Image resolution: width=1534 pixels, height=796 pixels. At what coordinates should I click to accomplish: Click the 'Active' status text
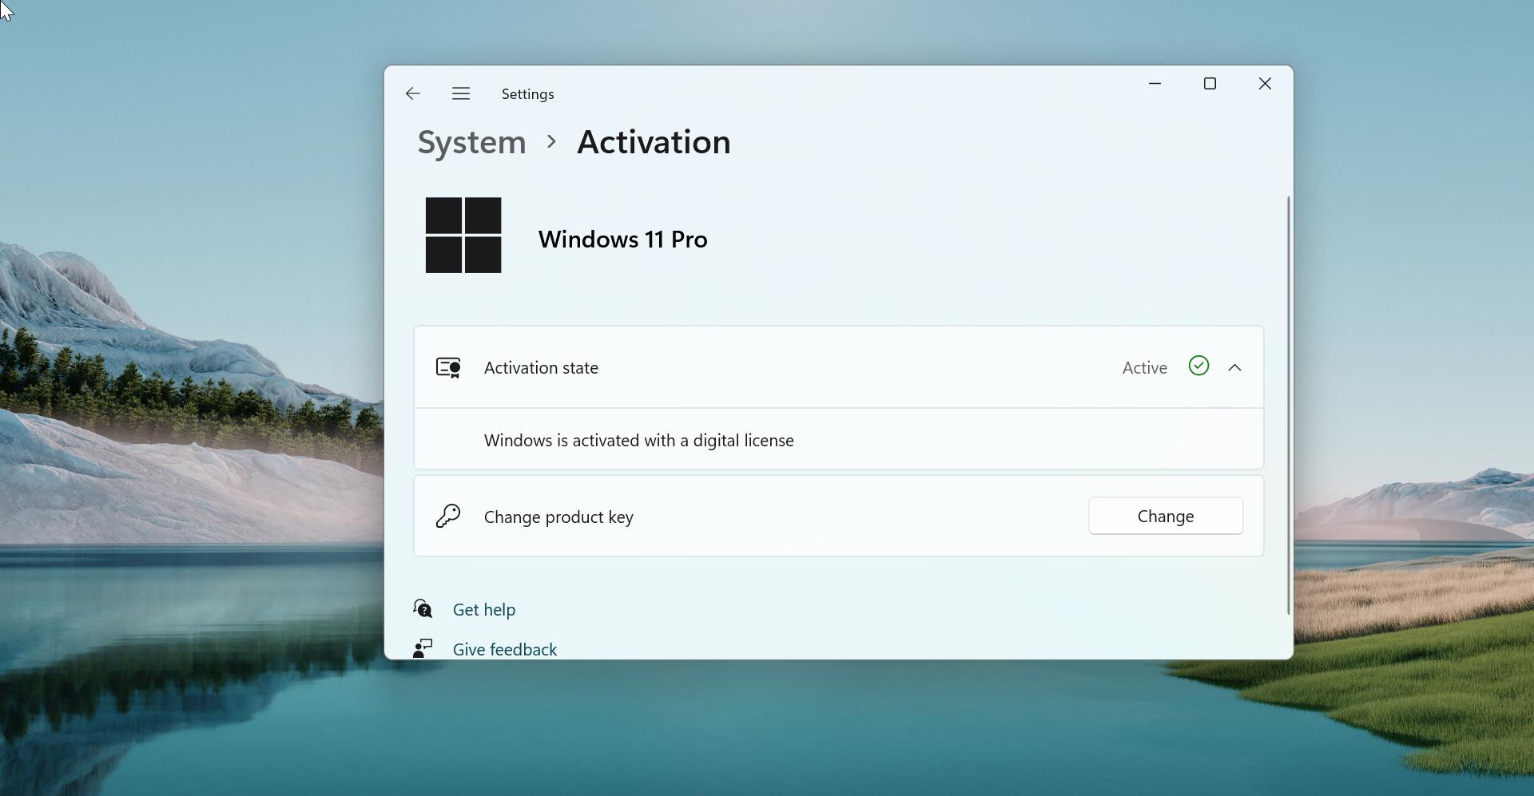tap(1145, 368)
